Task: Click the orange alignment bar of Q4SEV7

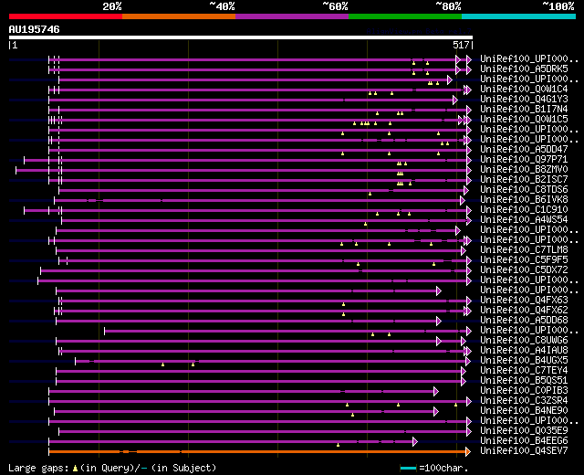Action: click(x=257, y=452)
